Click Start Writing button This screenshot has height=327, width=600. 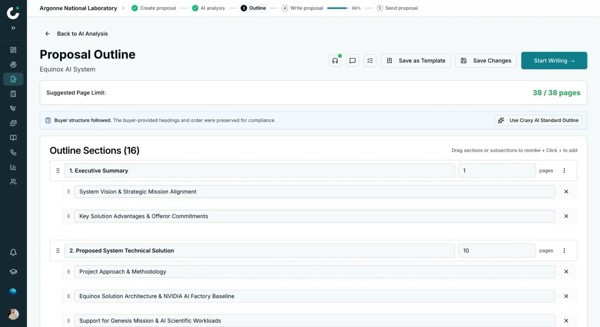click(x=554, y=61)
